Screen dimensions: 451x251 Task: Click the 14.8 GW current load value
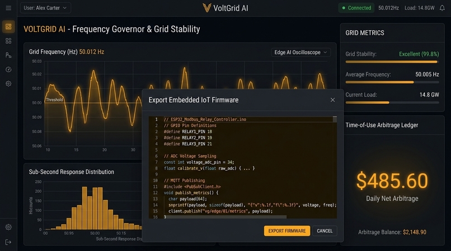[x=429, y=95]
